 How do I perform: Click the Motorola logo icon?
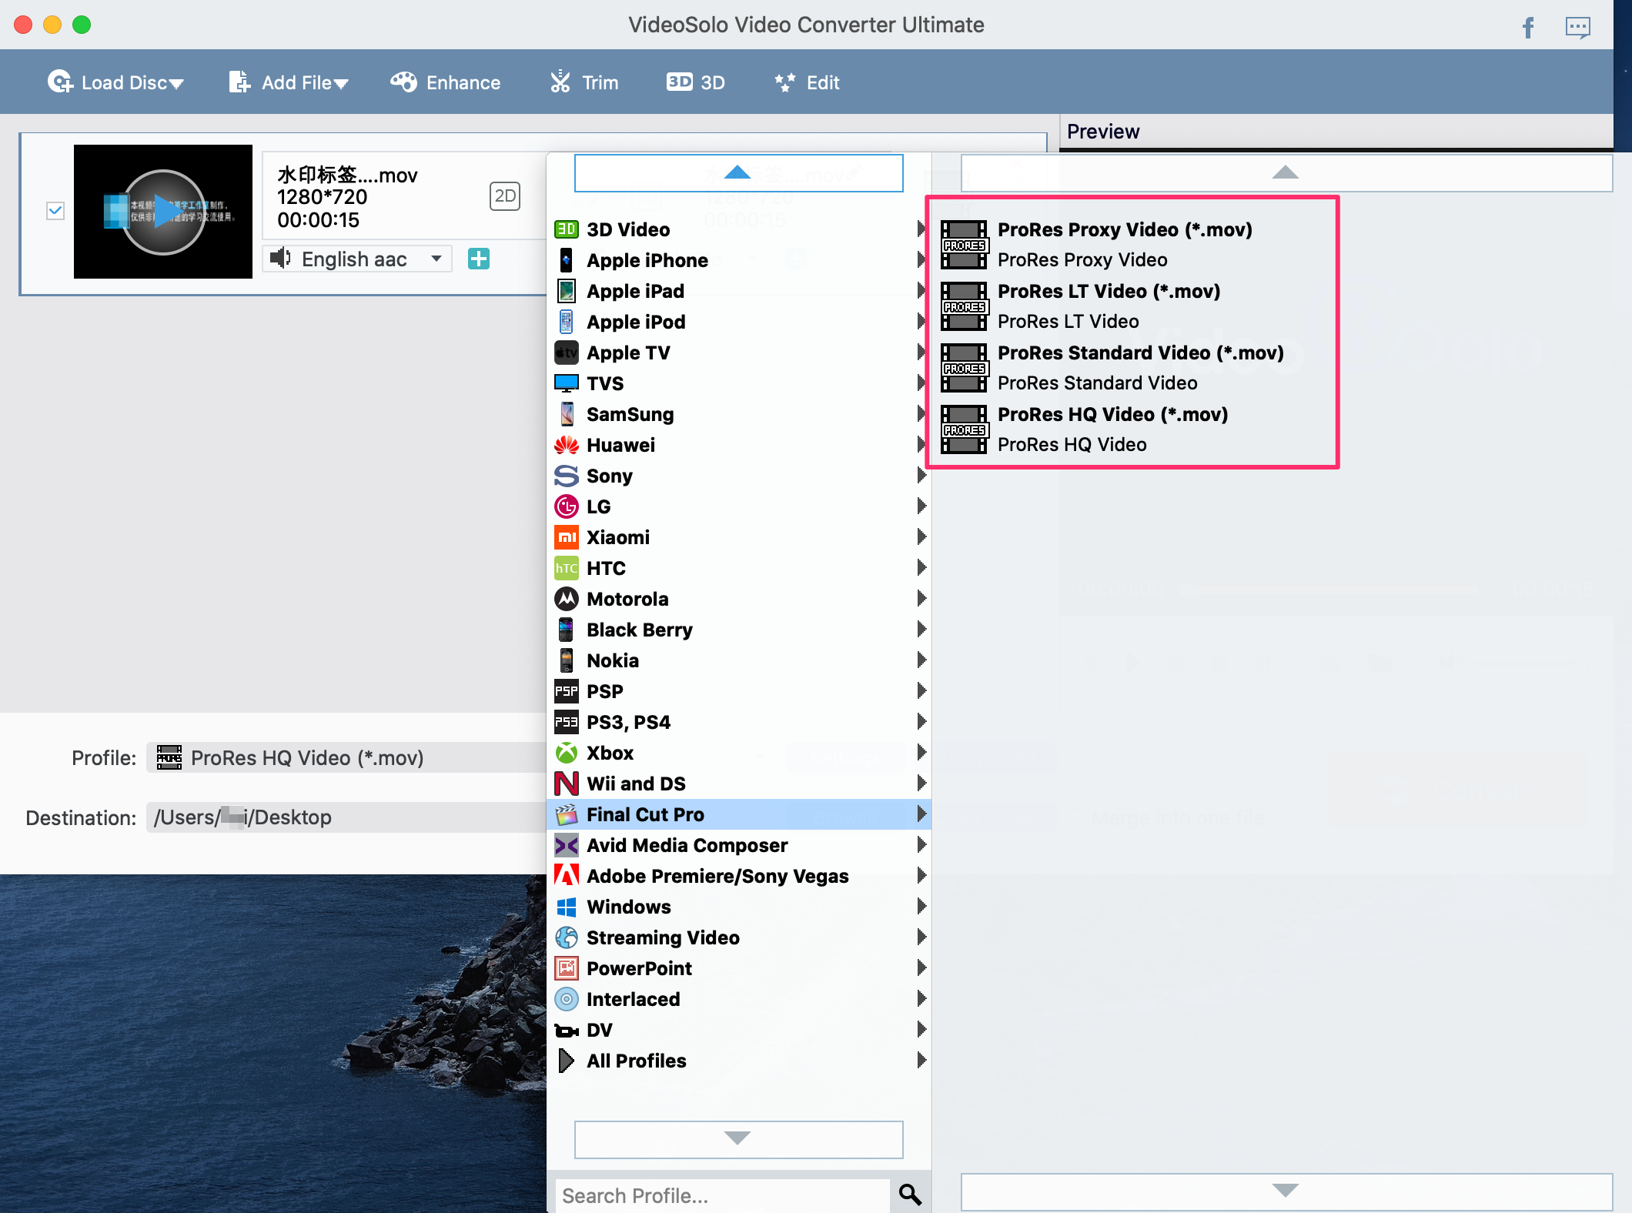pos(567,599)
